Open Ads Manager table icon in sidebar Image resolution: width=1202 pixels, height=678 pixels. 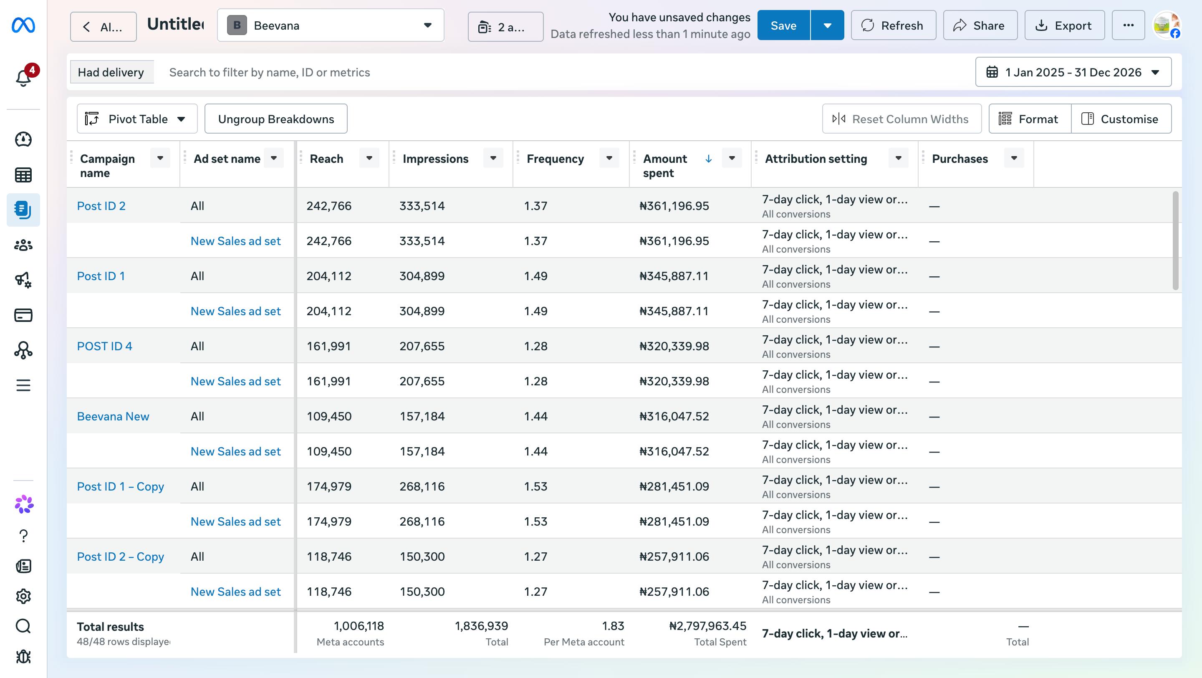tap(23, 175)
